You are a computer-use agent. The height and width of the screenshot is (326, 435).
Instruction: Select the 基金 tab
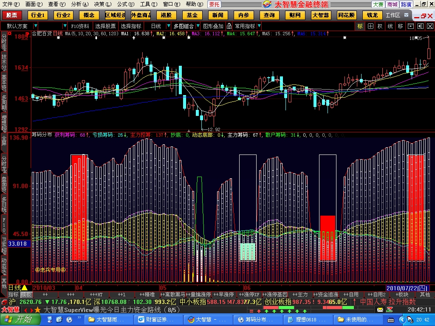point(192,15)
